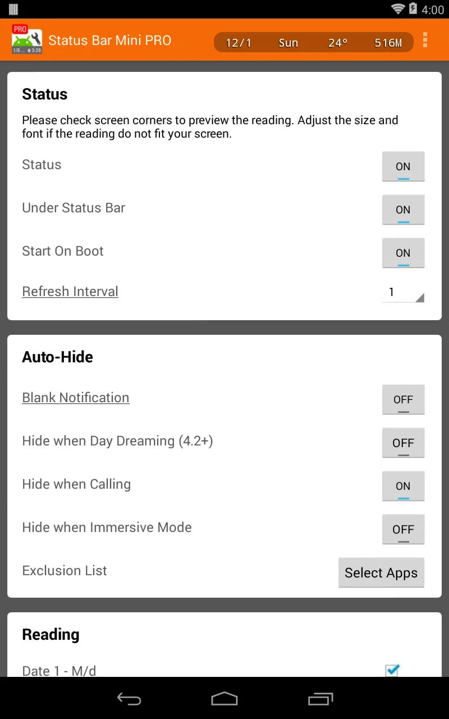Open the Recent Apps navigation button
Screen dimensions: 449x719
320,699
